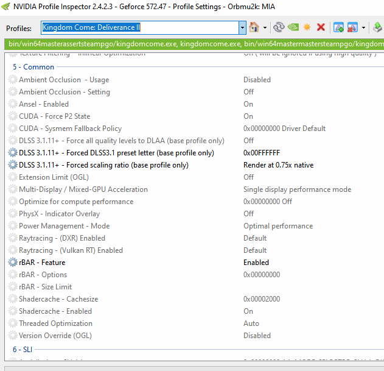Viewport: 384px width, 371px height.
Task: Click gear icon for Extension Limit (OGL)
Action: [13, 177]
